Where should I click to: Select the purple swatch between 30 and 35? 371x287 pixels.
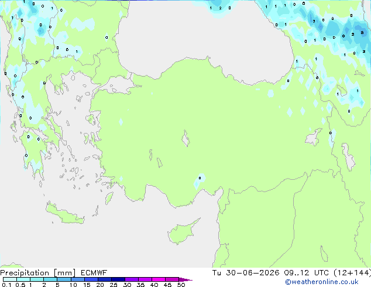[132, 279]
